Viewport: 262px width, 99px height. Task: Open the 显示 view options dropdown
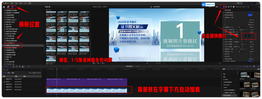(x=217, y=7)
